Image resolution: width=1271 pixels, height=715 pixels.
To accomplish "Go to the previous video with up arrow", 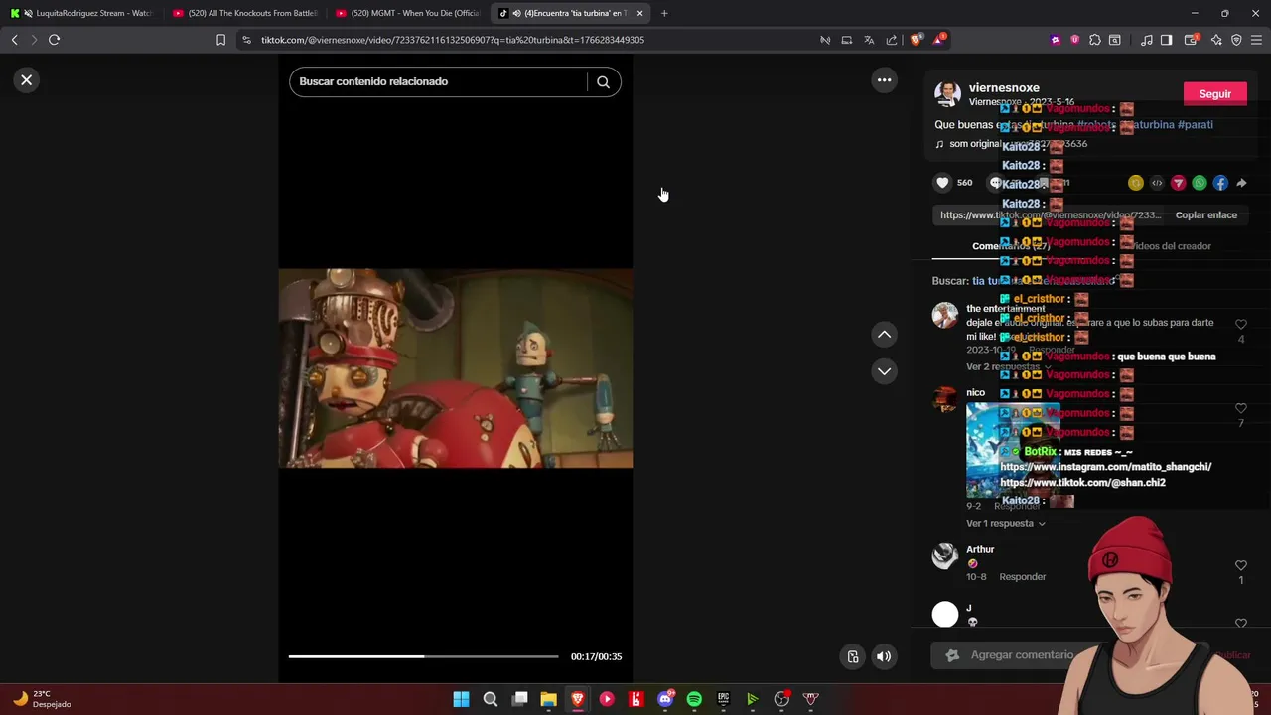I will coord(884,335).
